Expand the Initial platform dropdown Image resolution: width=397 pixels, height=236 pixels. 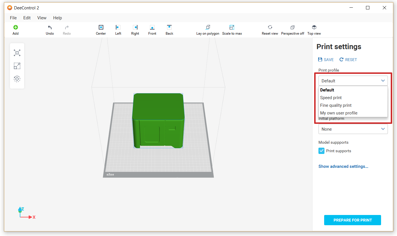coord(353,129)
